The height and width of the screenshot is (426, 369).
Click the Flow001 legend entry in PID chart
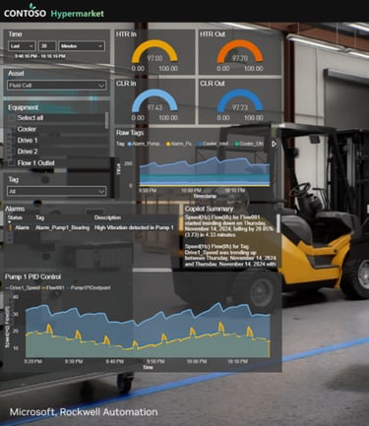(x=52, y=287)
